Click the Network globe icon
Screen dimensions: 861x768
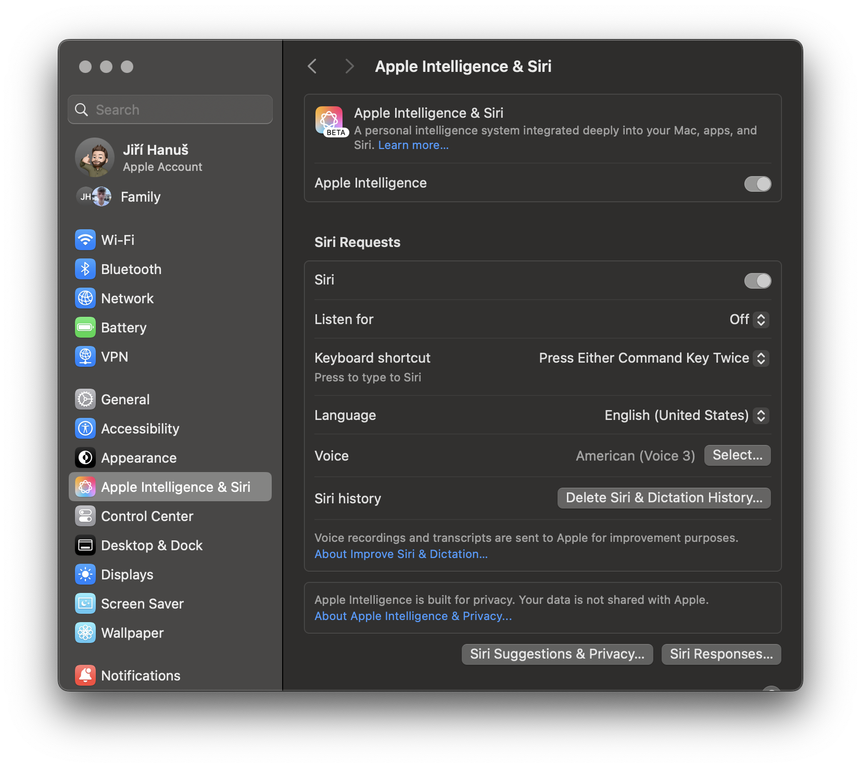(x=85, y=298)
